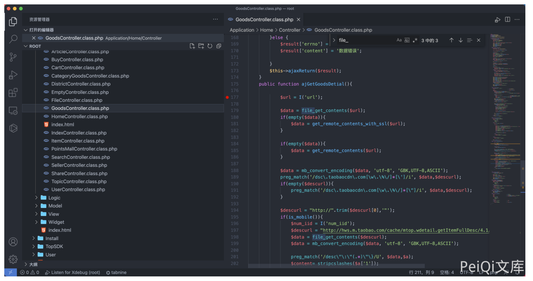Toggle Match Whole Word in find widget

point(407,40)
